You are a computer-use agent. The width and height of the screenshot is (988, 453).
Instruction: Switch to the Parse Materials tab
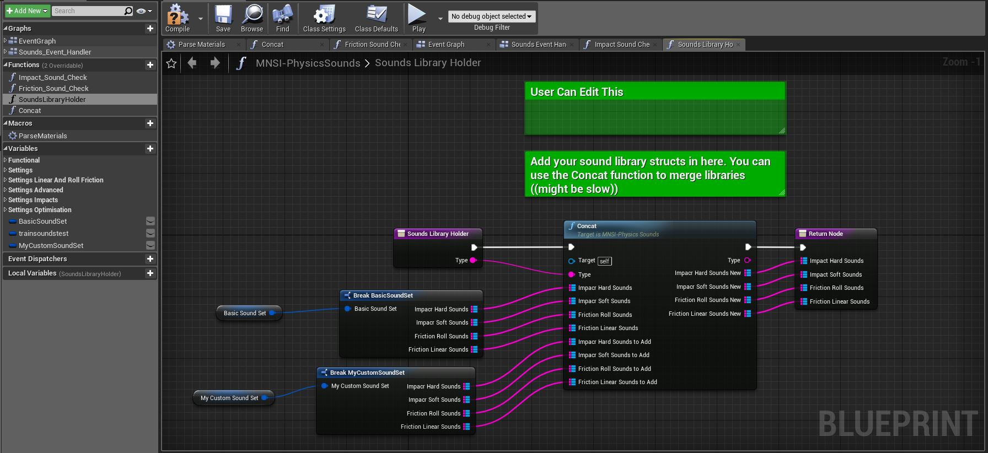coord(201,45)
